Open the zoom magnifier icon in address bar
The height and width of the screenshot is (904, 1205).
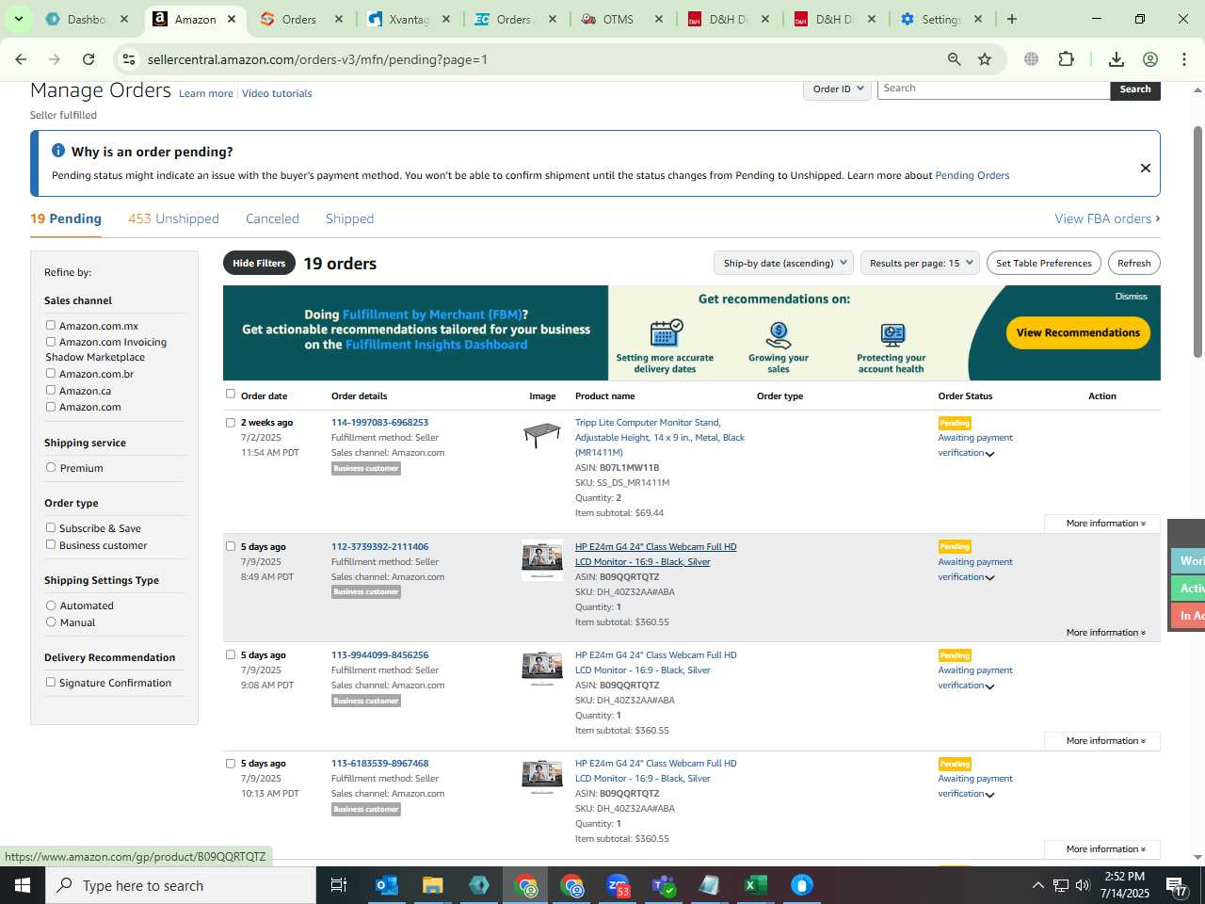pos(955,59)
